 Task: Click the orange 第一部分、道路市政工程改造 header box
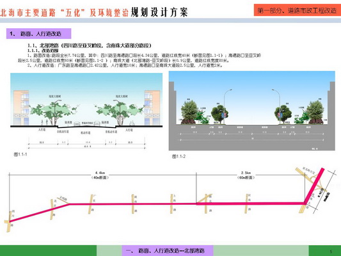pos(297,10)
